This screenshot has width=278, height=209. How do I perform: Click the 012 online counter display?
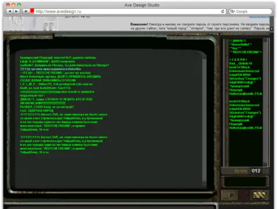[256, 171]
